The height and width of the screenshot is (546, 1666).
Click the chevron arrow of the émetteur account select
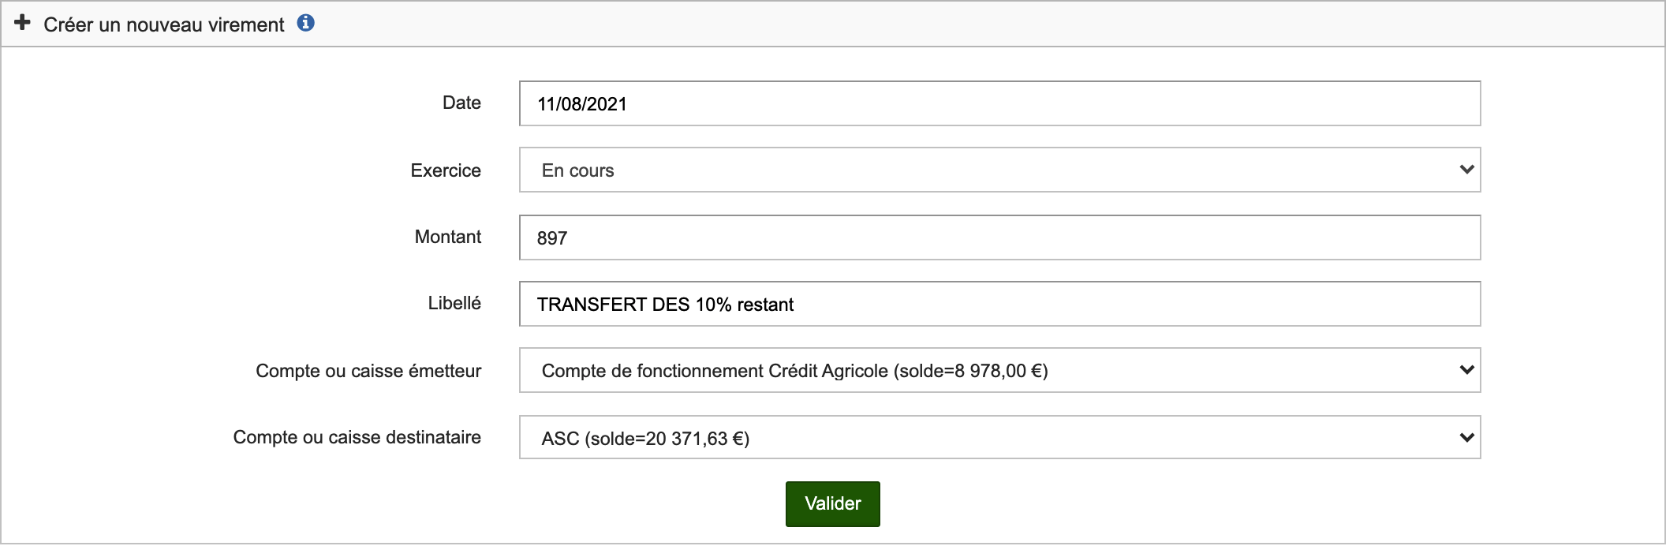(x=1466, y=370)
